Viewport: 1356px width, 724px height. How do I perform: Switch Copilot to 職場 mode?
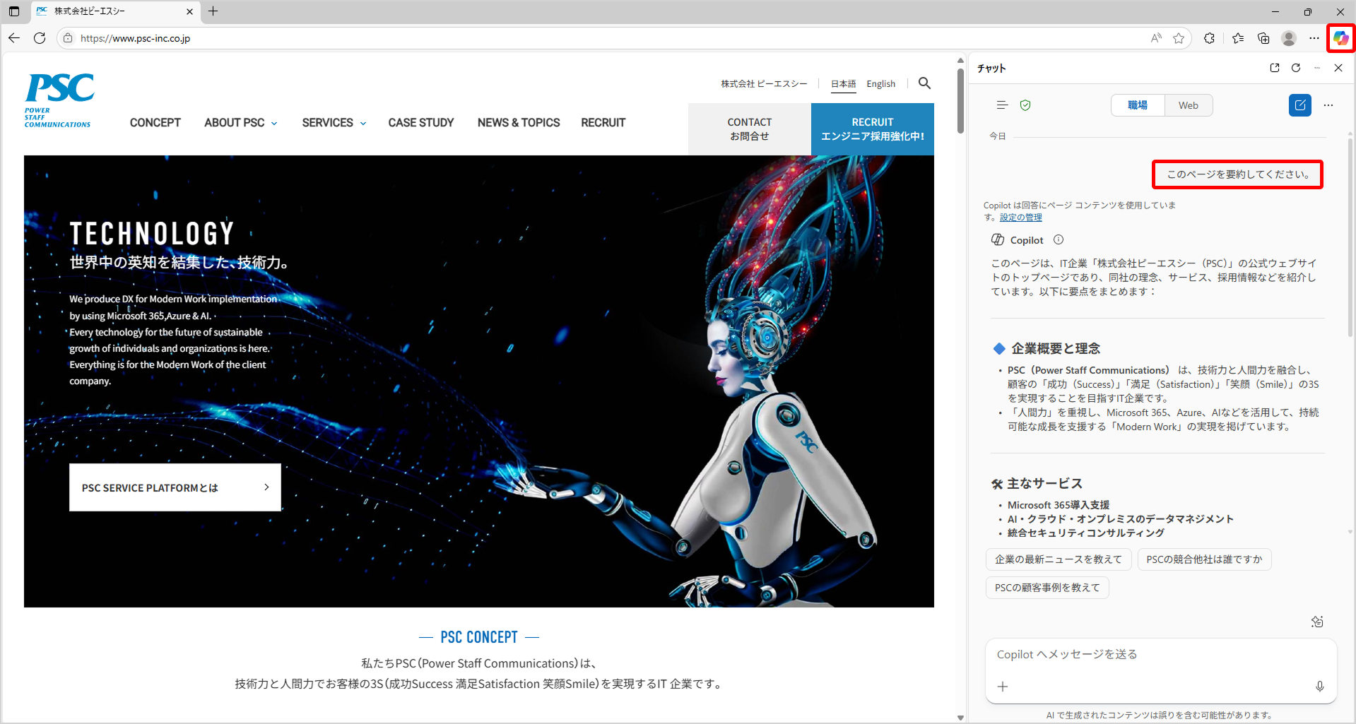(x=1137, y=105)
